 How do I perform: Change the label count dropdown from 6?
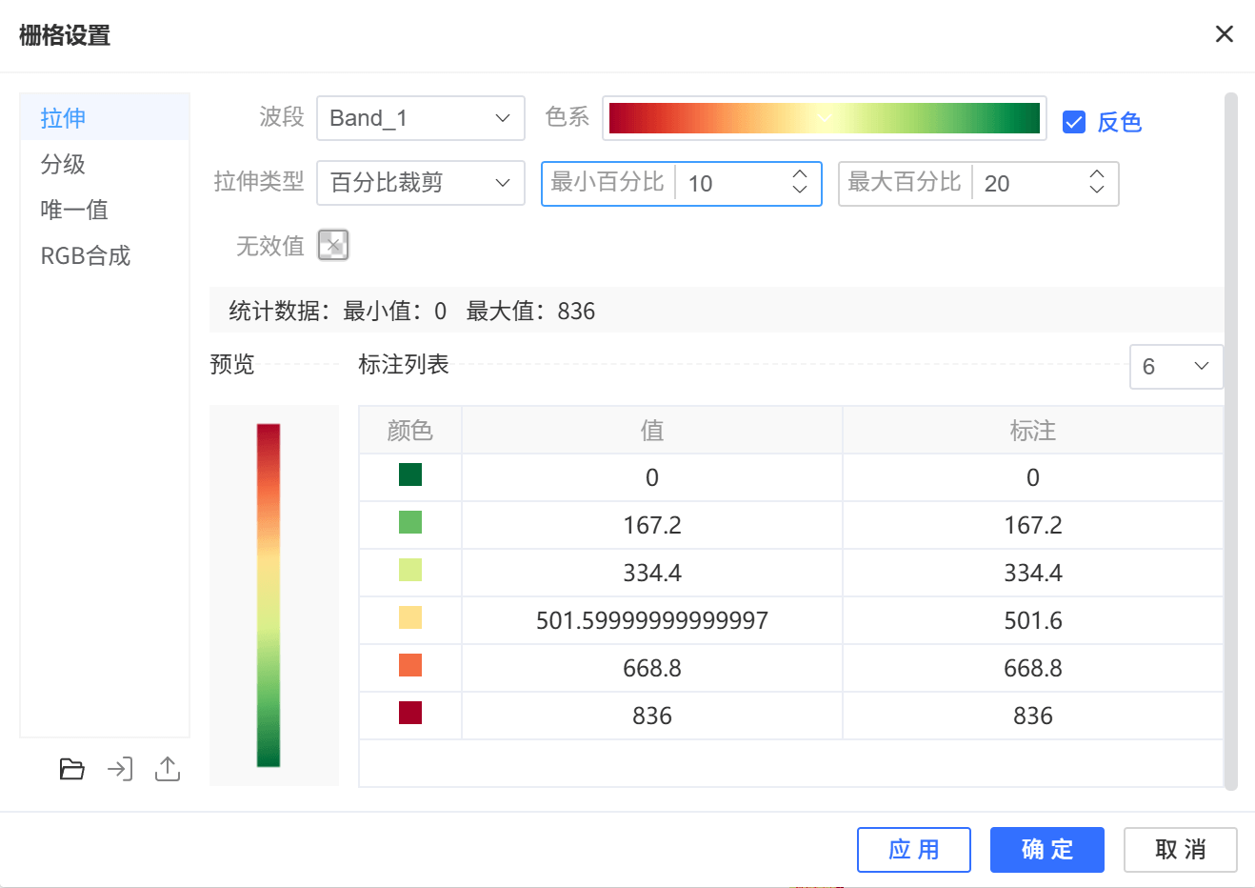coord(1176,366)
